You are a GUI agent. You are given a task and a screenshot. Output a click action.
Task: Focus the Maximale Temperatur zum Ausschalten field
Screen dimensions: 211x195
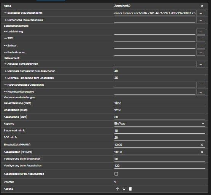160,71
